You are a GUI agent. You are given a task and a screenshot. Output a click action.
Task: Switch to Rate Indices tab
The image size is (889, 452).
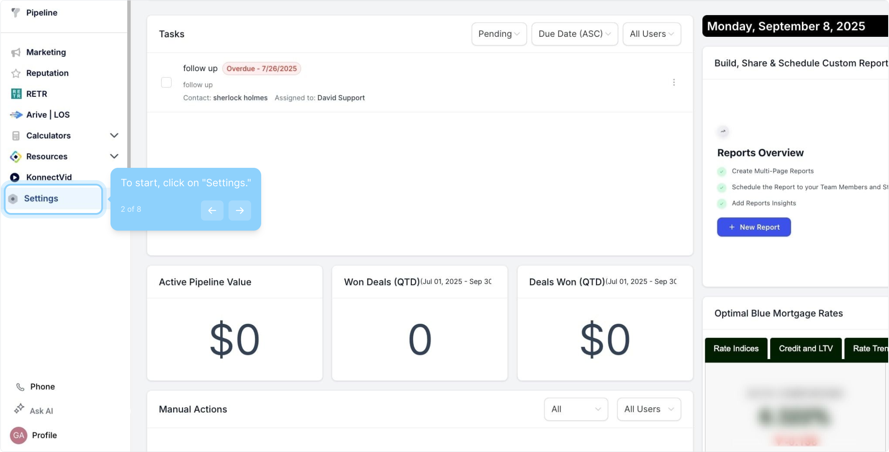736,349
